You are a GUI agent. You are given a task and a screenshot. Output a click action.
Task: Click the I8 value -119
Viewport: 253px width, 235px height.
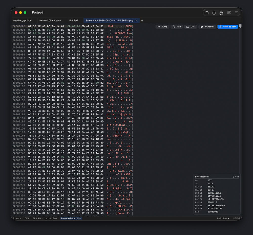[210, 184]
